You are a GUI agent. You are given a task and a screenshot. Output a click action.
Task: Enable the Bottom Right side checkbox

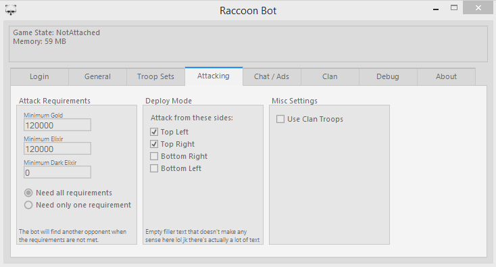pos(154,156)
